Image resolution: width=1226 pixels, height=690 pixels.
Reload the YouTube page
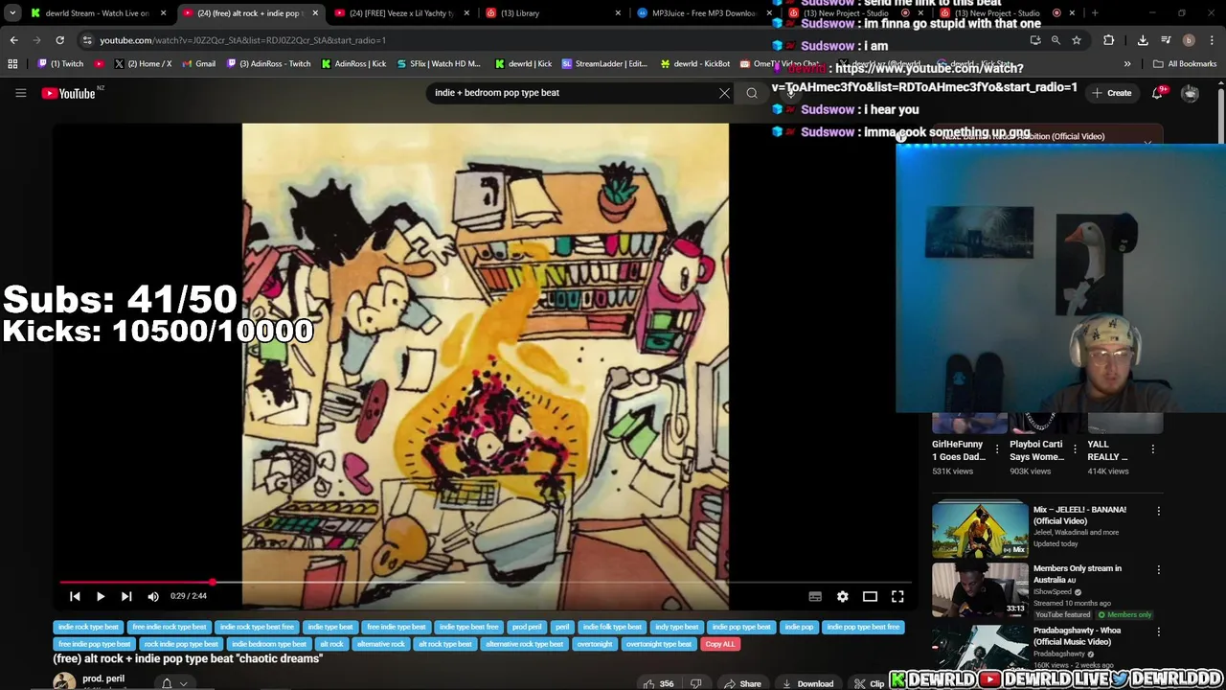[x=59, y=40]
